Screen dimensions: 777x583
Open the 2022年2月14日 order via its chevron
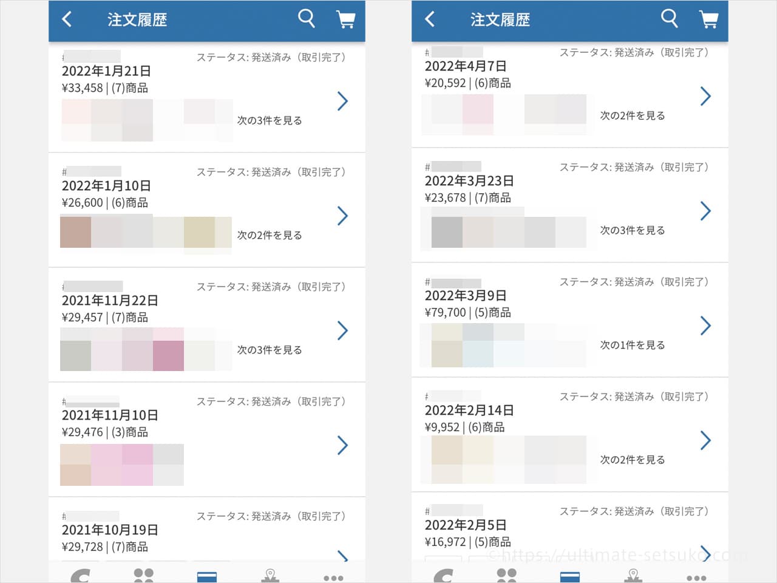[x=705, y=440]
